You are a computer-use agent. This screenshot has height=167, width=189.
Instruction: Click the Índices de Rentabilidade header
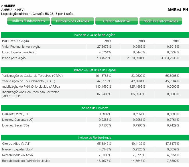click(94, 138)
